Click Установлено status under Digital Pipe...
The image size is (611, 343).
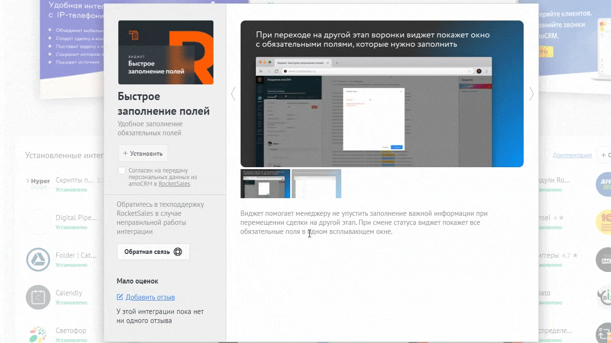[x=71, y=227]
